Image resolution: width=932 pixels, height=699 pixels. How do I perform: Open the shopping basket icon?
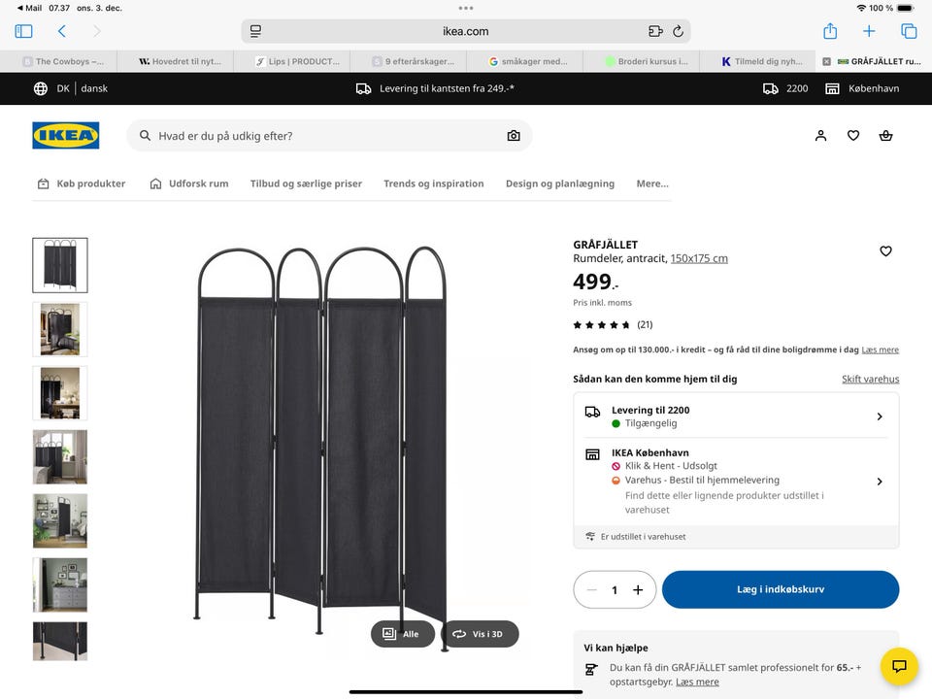[885, 136]
